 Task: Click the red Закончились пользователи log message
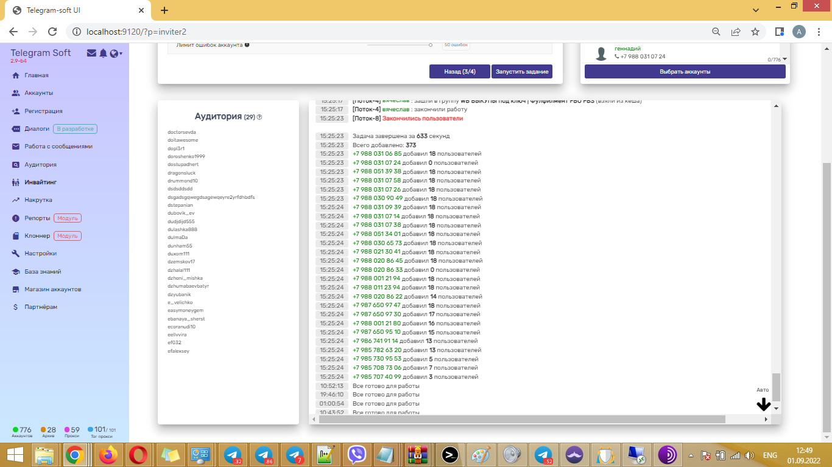coord(423,119)
